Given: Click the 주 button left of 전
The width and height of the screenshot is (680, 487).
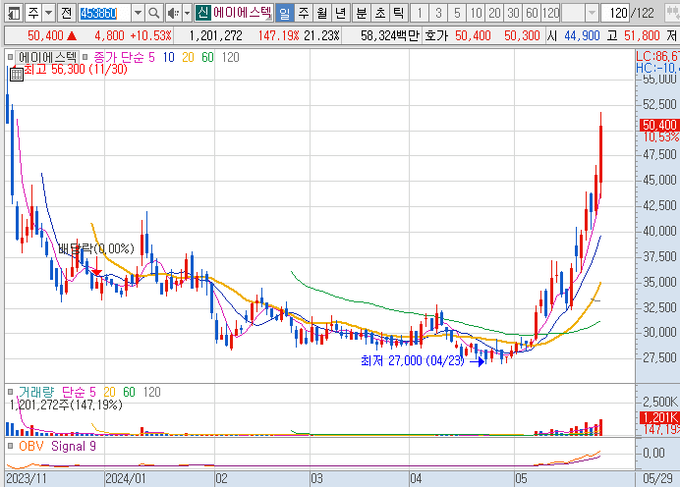Looking at the screenshot, I should [33, 13].
